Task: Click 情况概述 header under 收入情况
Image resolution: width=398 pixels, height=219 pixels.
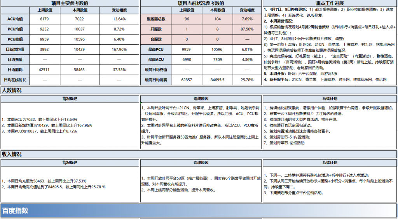Action: [70, 163]
